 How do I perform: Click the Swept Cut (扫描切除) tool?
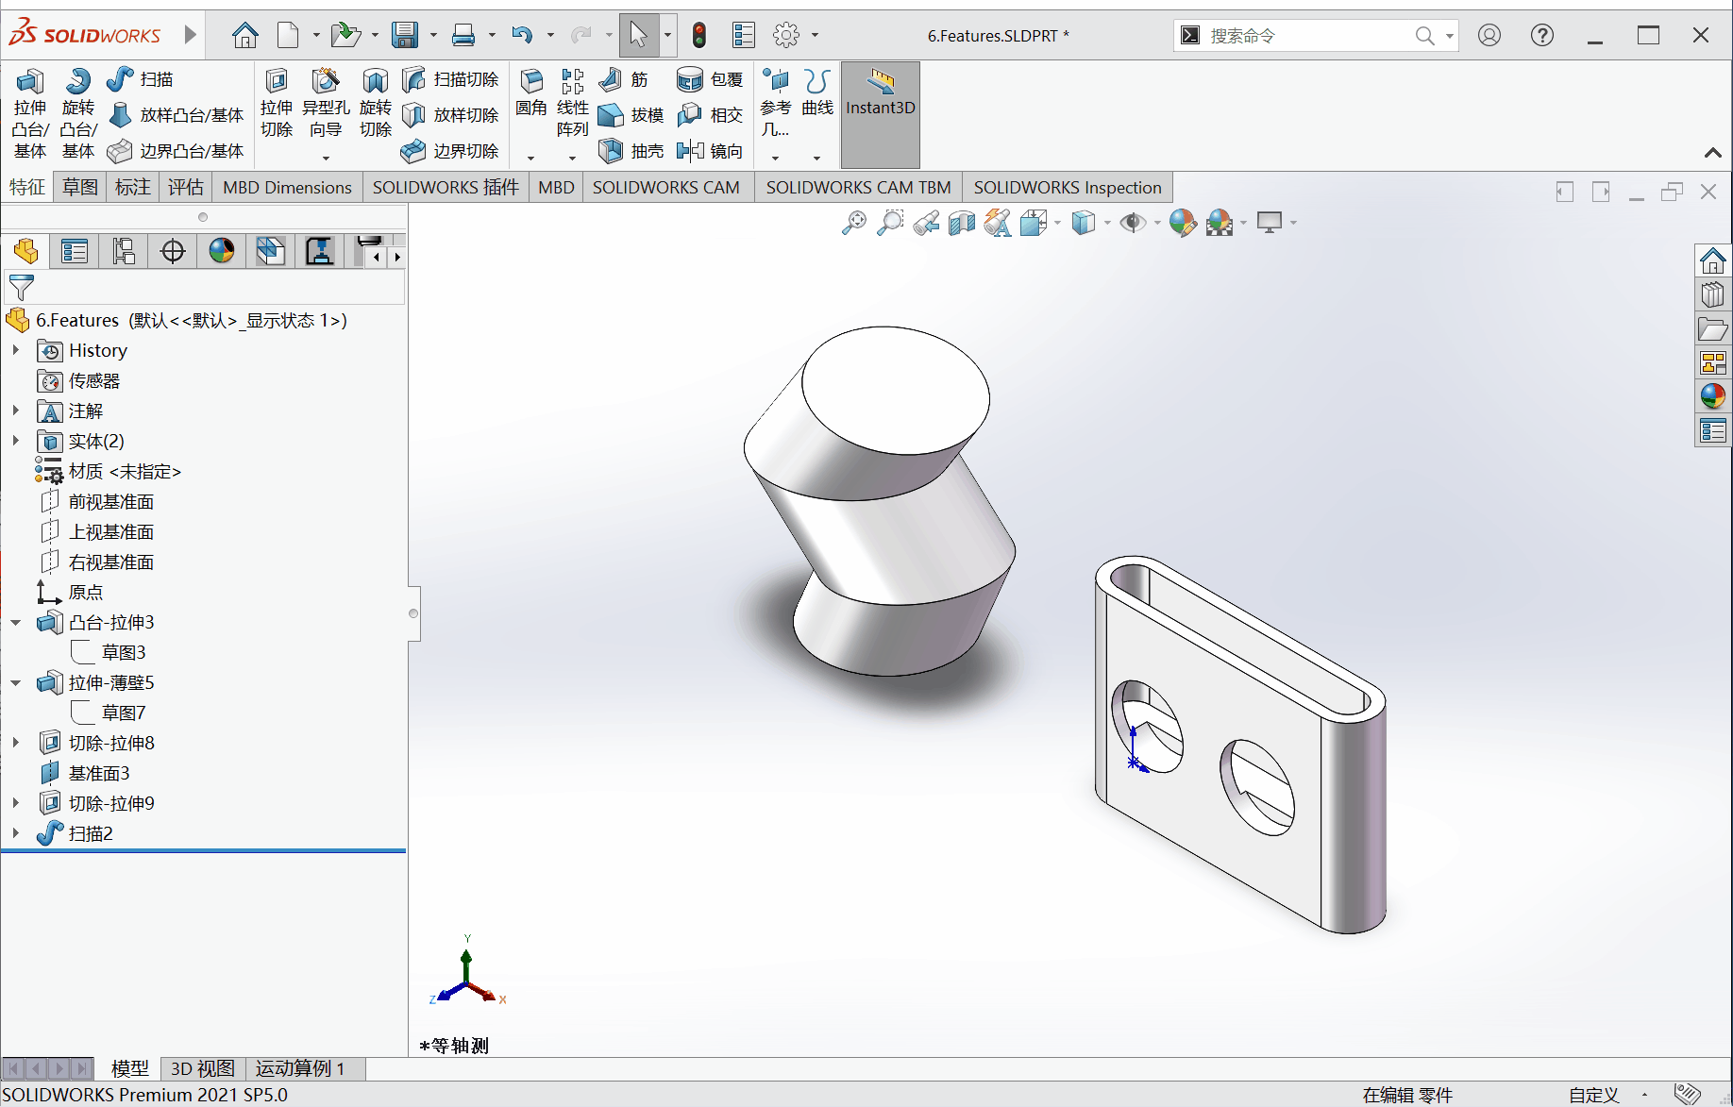click(x=450, y=79)
